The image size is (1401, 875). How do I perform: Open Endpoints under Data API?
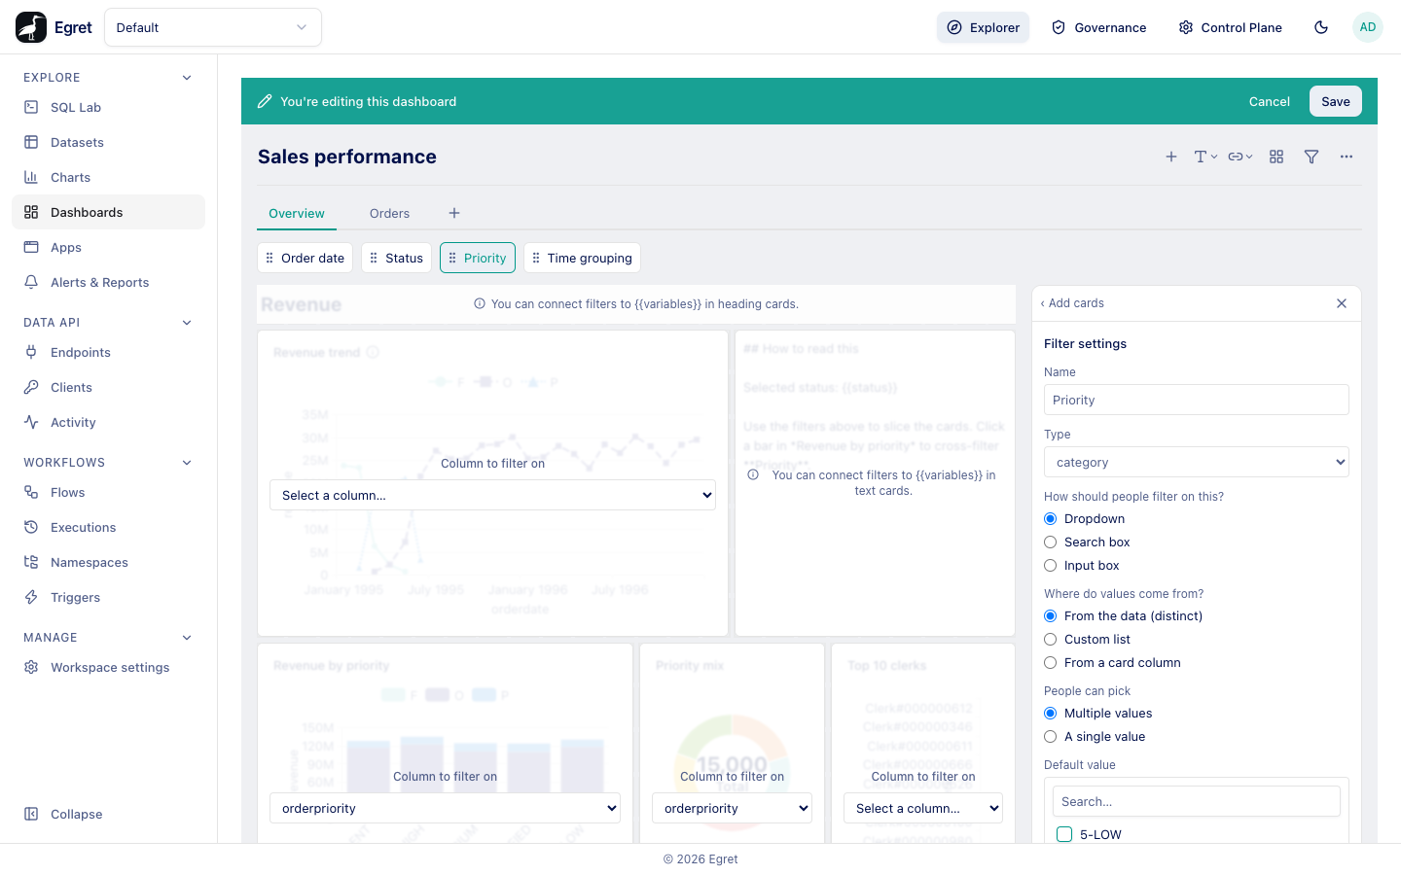108,352
